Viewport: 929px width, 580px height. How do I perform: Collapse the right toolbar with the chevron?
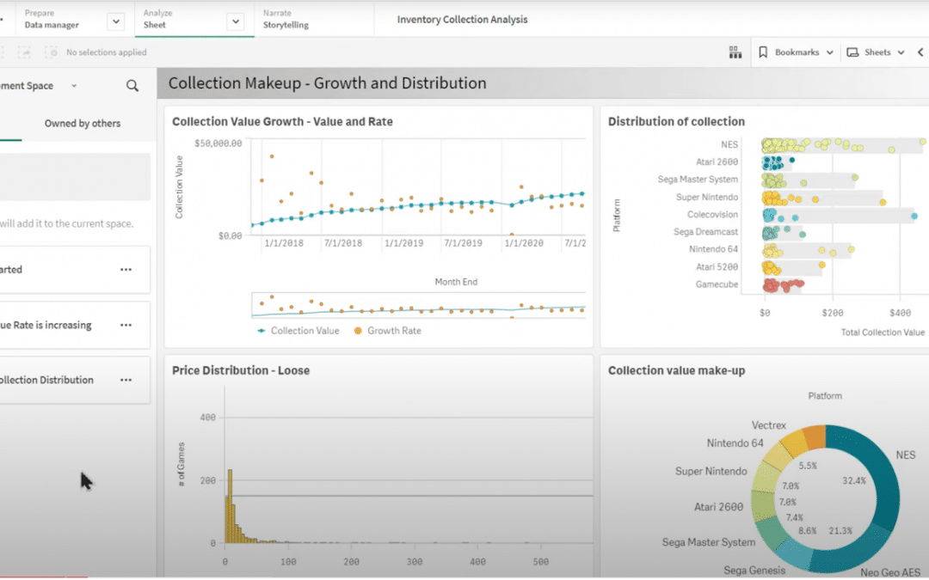[920, 52]
